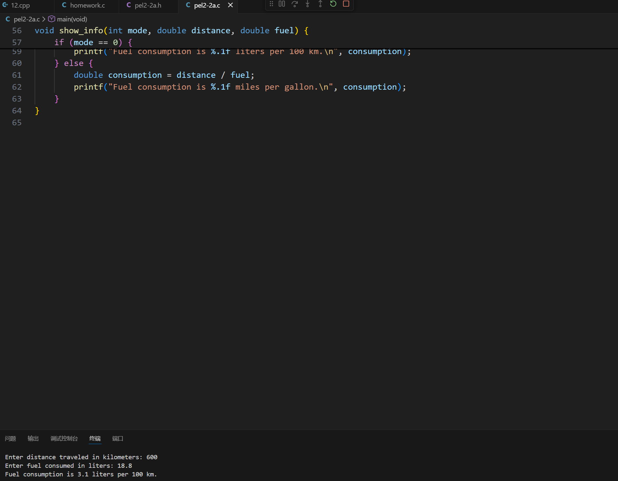Click terminal output 'Fuel consumption is 3.1 liters'
The height and width of the screenshot is (481, 618).
[81, 474]
